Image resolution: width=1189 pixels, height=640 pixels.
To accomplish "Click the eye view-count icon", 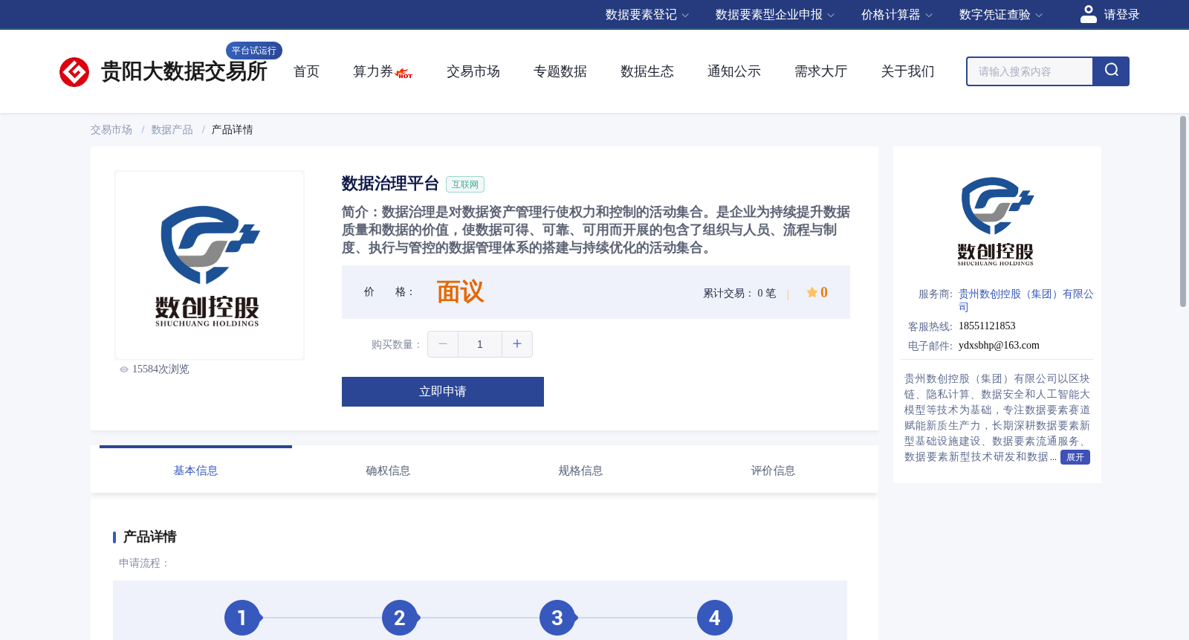I will tap(124, 369).
